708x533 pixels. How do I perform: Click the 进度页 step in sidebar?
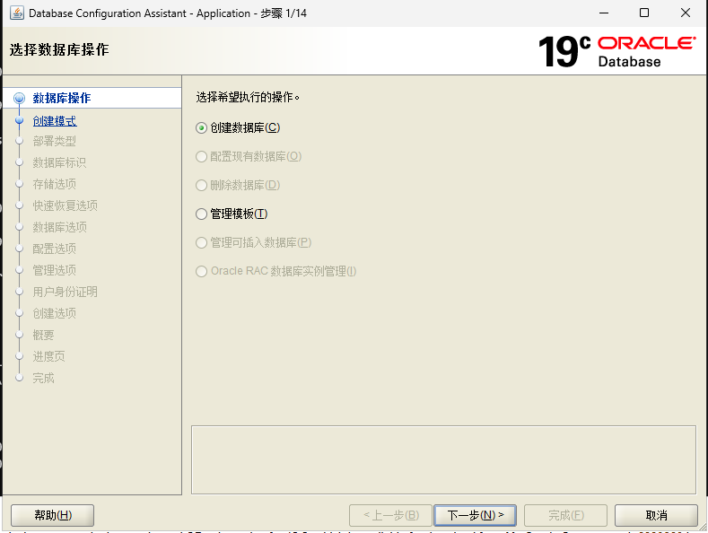tap(48, 356)
